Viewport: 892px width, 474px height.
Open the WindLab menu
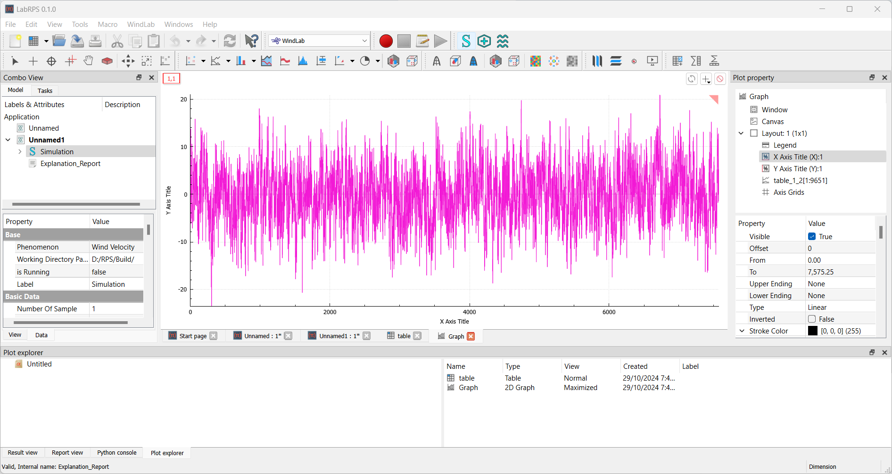(140, 24)
